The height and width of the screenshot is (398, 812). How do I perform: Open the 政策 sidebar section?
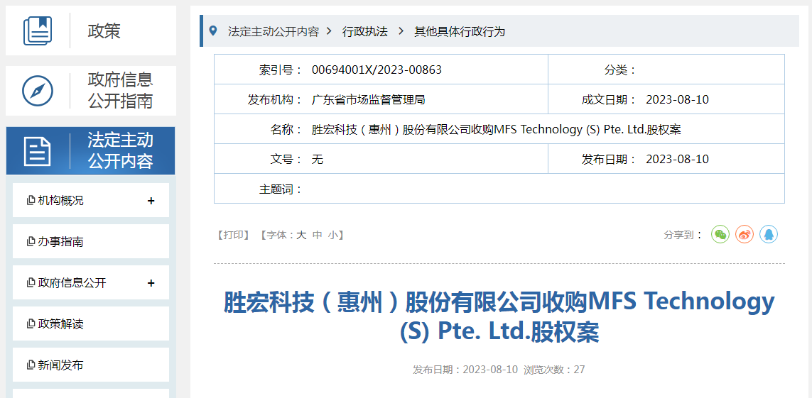tap(91, 31)
